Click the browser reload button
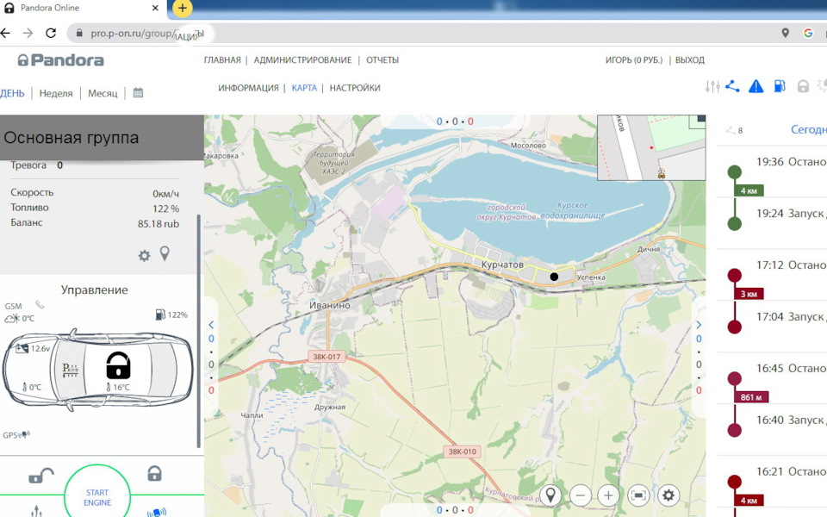The height and width of the screenshot is (517, 827). point(51,34)
